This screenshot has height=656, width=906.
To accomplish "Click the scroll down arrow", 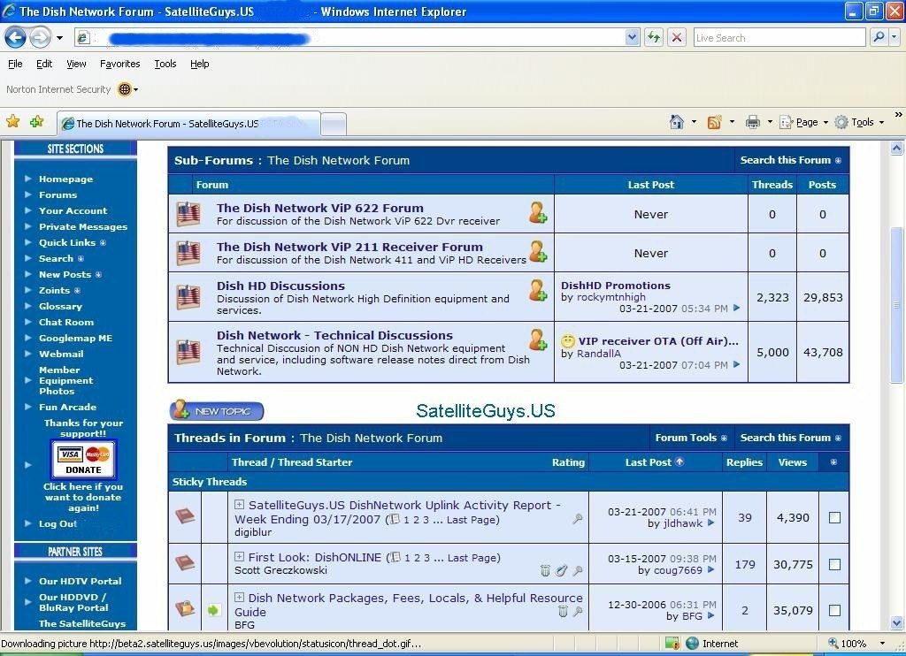I will click(x=896, y=622).
